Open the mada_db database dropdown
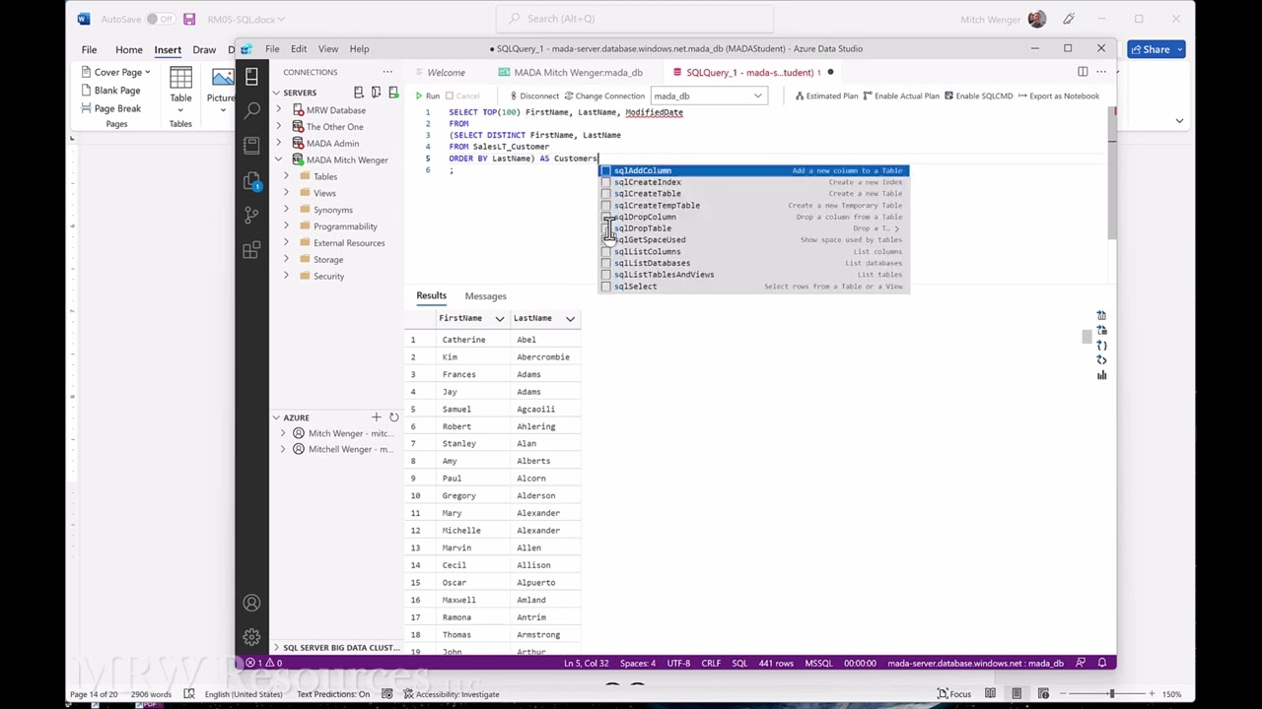Screen dimensions: 1262x709 pyautogui.click(x=708, y=96)
